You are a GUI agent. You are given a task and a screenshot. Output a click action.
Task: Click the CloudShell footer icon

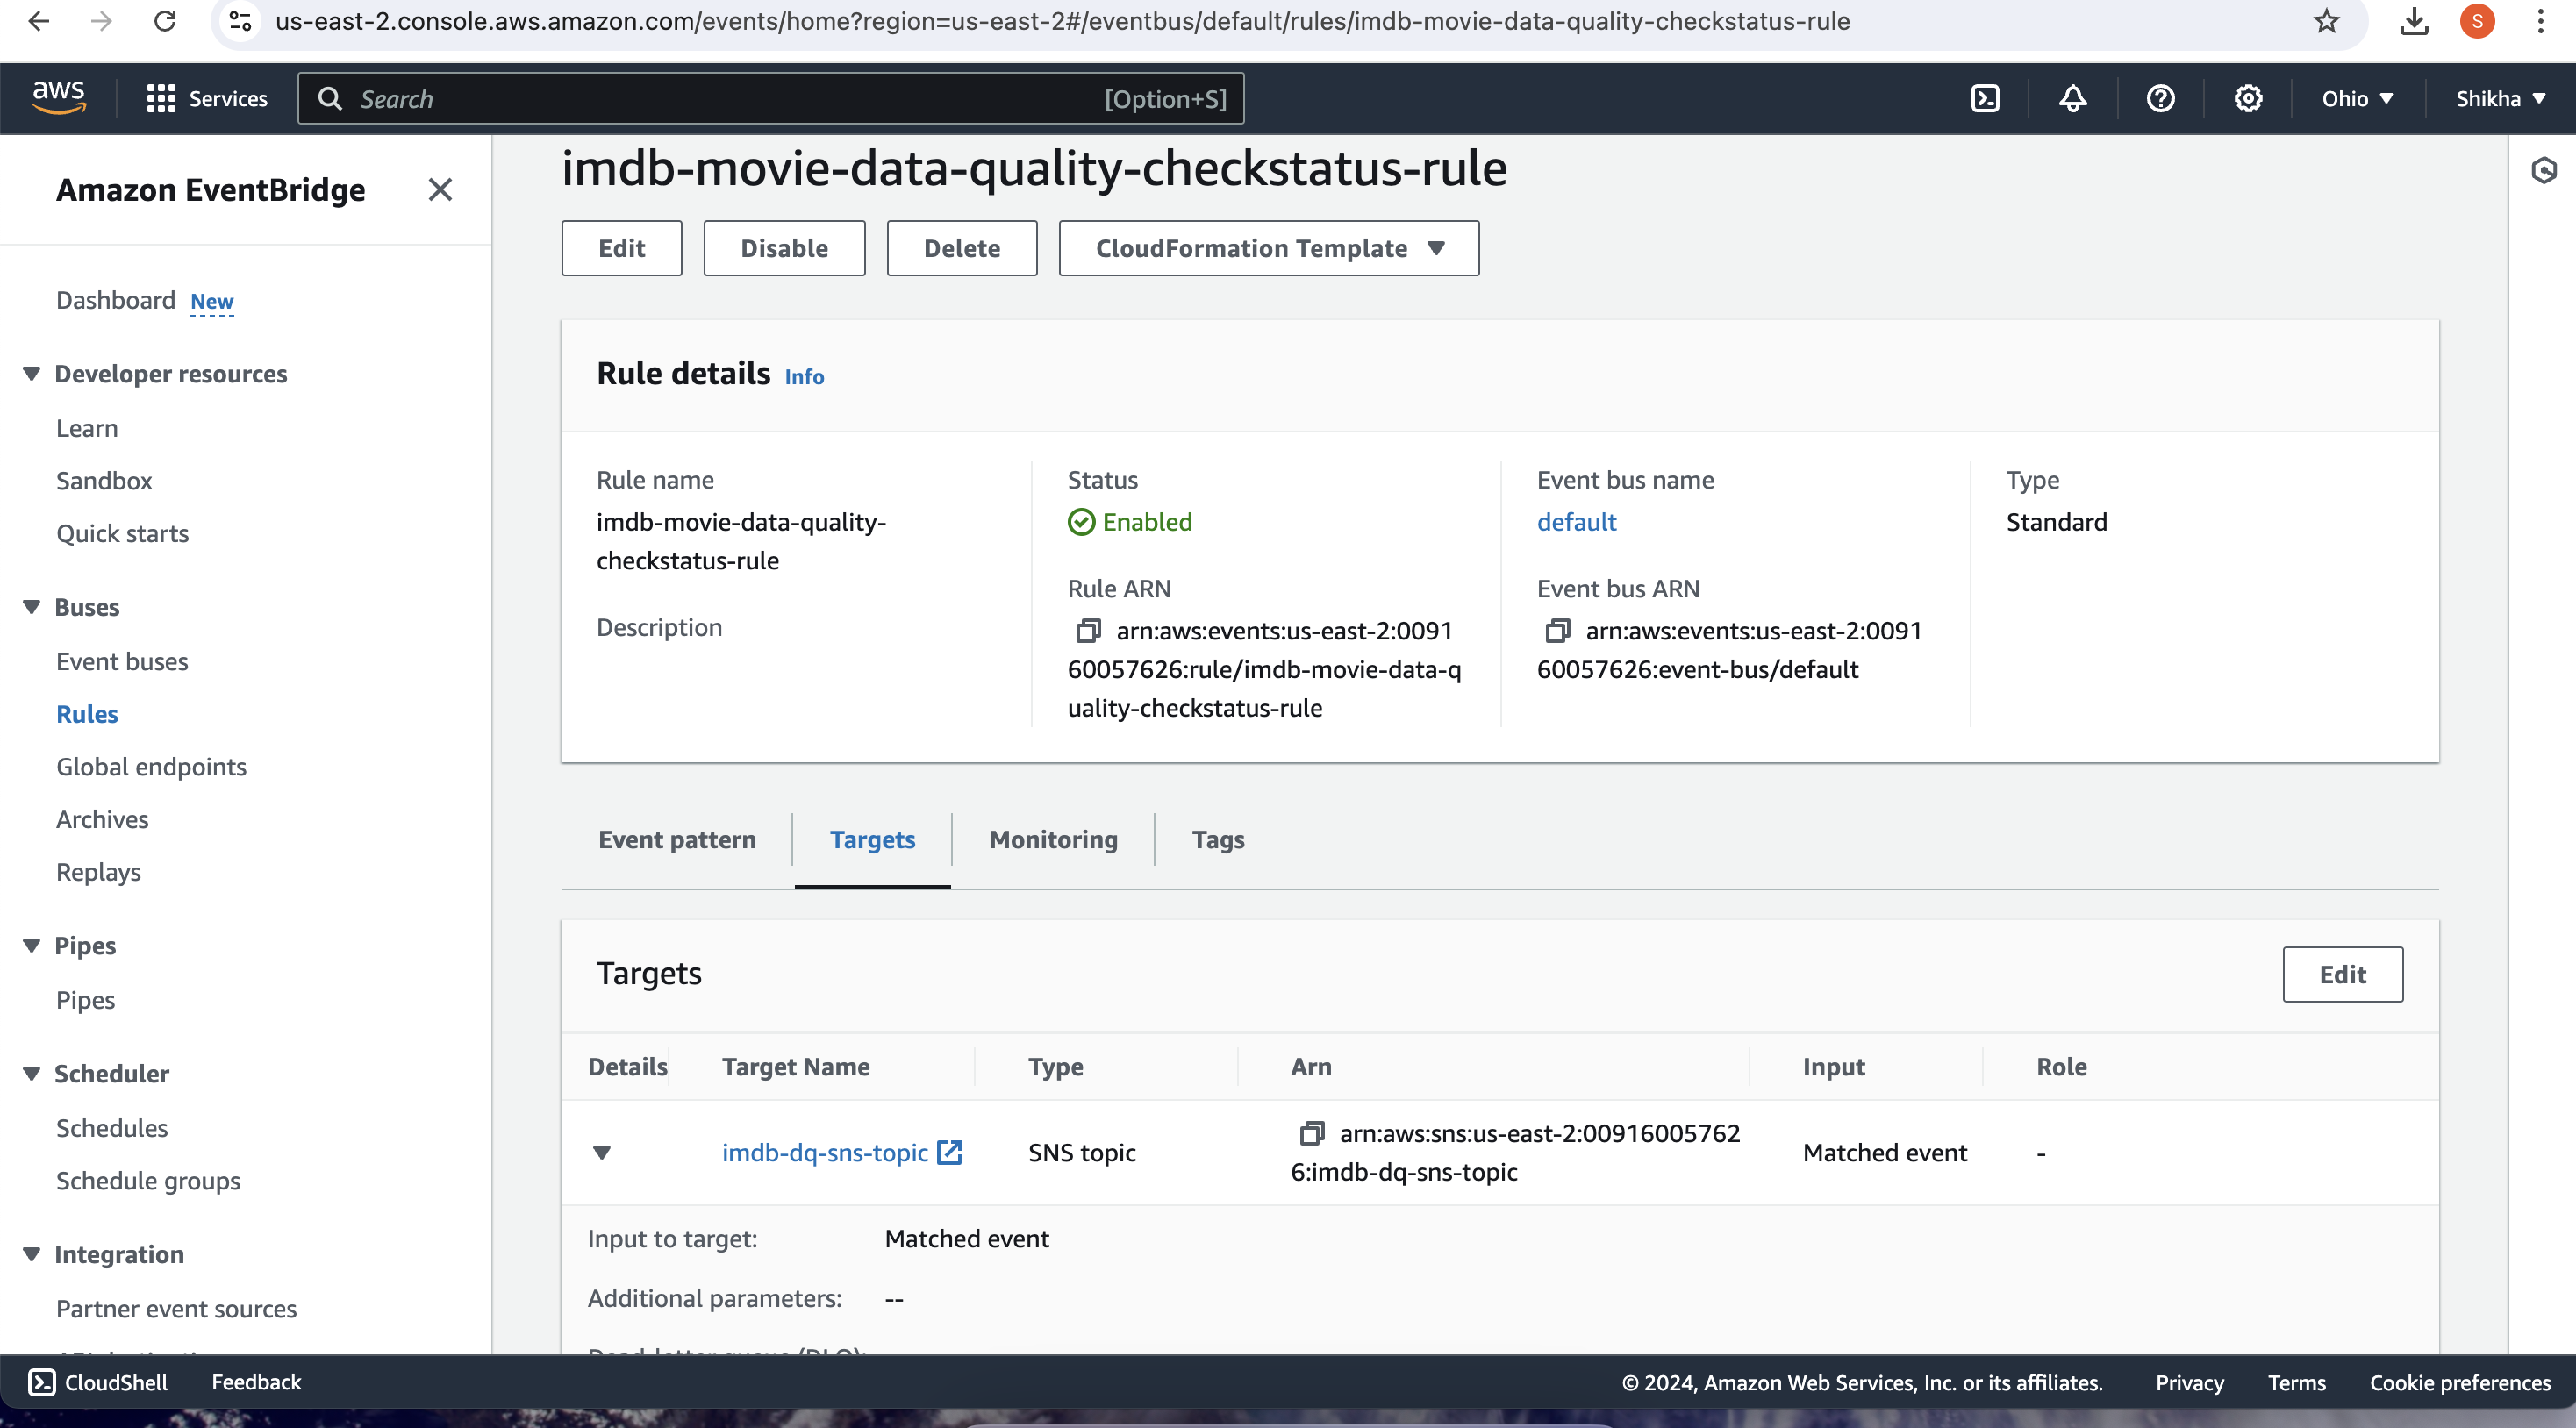point(41,1382)
